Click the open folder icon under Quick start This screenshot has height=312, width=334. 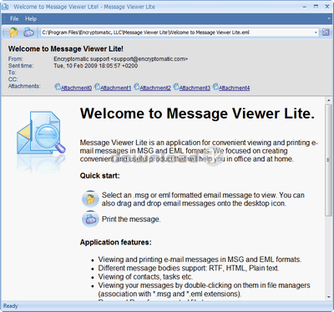click(x=90, y=199)
